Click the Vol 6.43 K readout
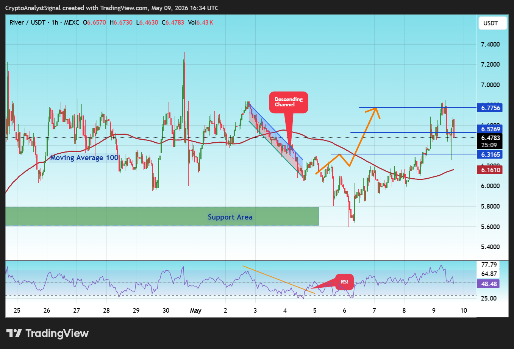The width and height of the screenshot is (514, 349). click(200, 22)
